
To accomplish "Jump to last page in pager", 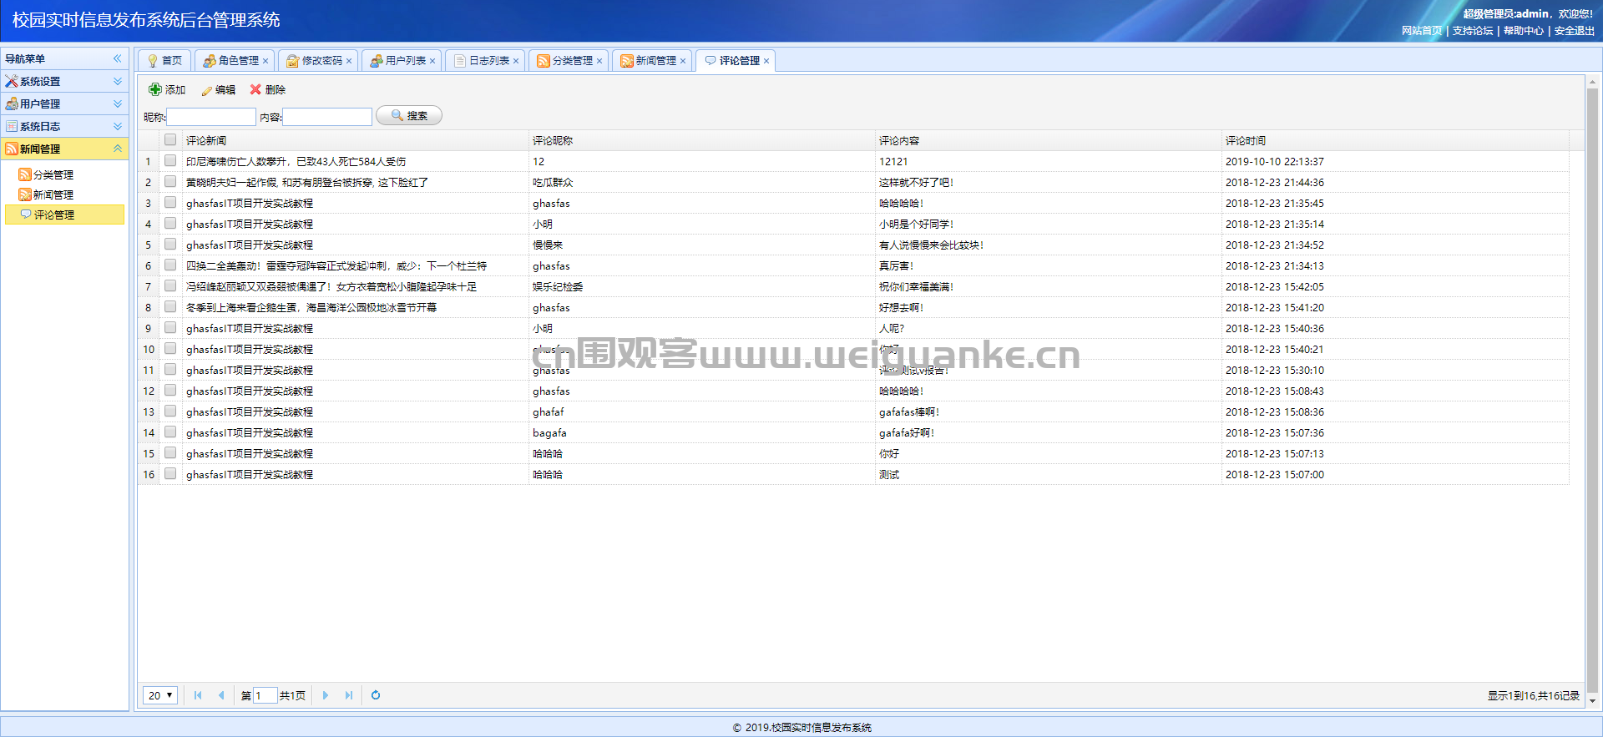I will [349, 695].
